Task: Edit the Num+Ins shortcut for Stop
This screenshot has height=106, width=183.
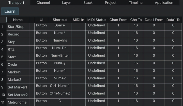Action: tap(60, 41)
